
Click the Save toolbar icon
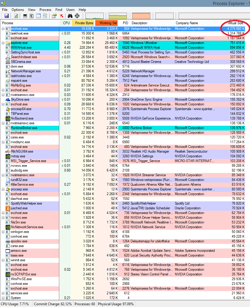point(6,16)
